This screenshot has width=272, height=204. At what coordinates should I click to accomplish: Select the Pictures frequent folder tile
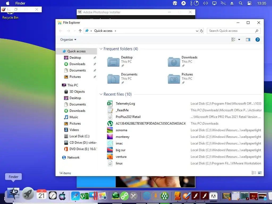coord(180,78)
